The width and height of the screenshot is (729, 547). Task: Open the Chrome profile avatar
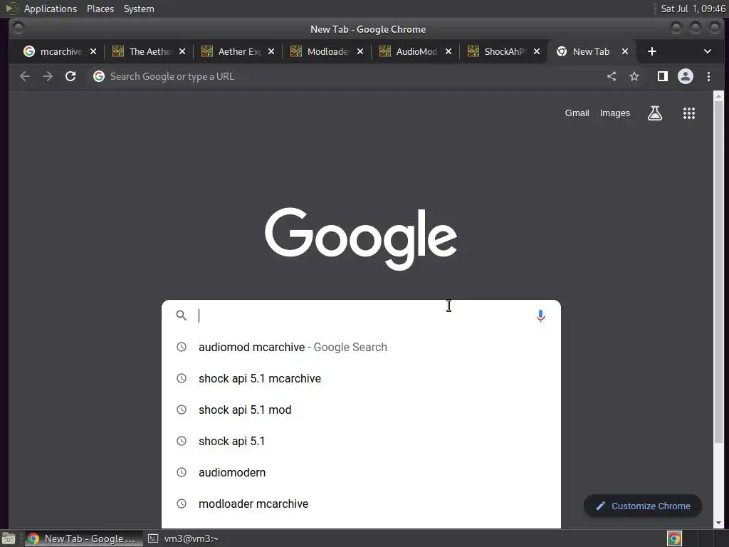point(686,76)
